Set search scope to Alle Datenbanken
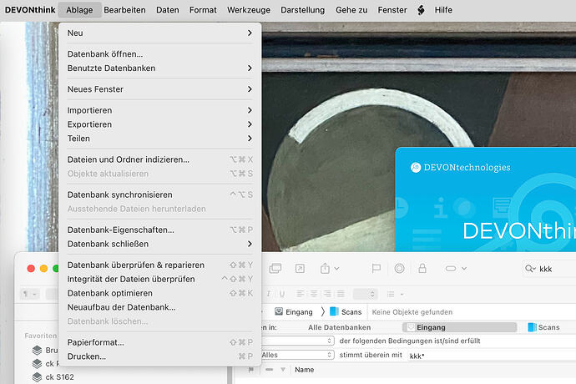This screenshot has width=576, height=384. tap(340, 327)
